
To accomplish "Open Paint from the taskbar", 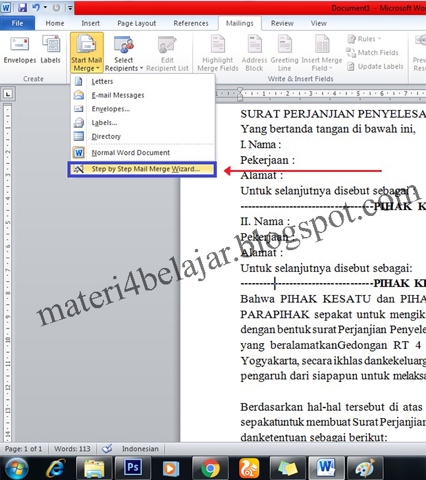I will coord(365,468).
